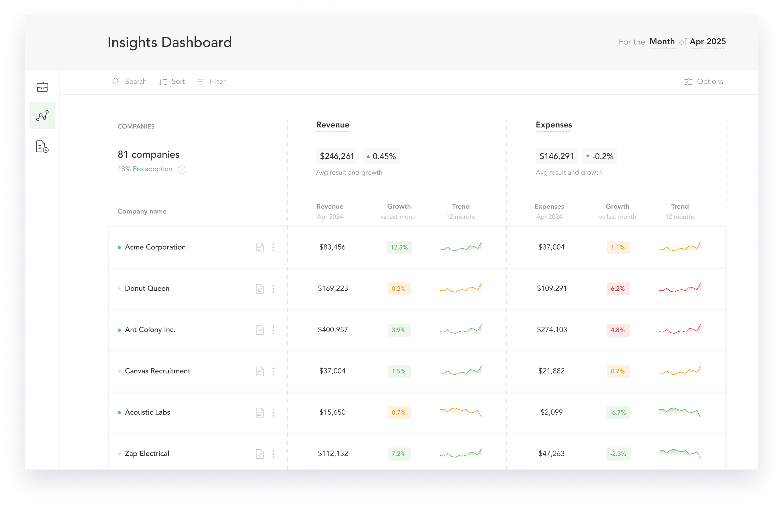This screenshot has height=505, width=783.
Task: Open the Expenses metric dropdown heading
Action: click(554, 125)
